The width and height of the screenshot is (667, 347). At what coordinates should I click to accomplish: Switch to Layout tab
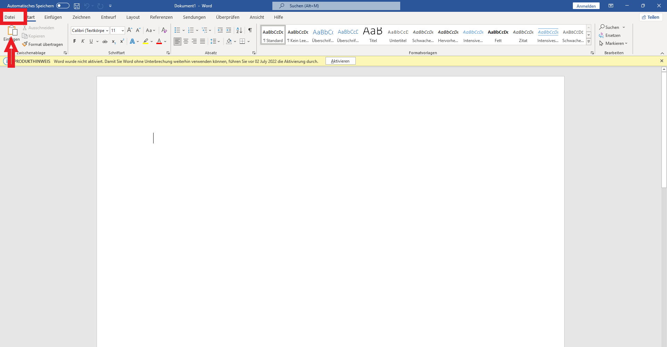(x=133, y=17)
